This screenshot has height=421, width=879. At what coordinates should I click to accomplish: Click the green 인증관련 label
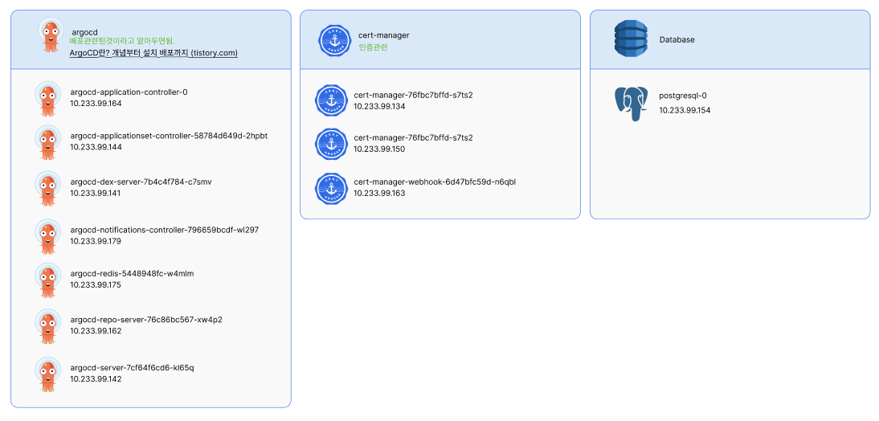click(373, 47)
